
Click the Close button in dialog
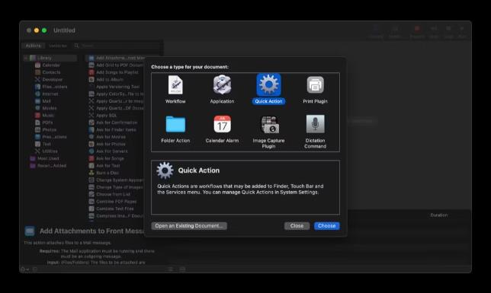pyautogui.click(x=297, y=226)
